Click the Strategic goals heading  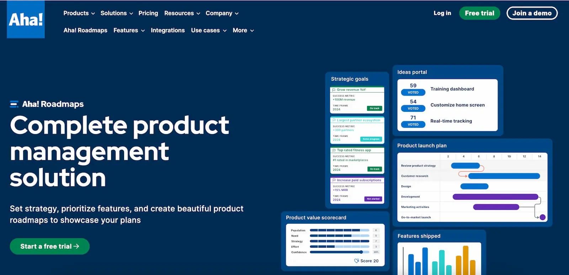(350, 79)
